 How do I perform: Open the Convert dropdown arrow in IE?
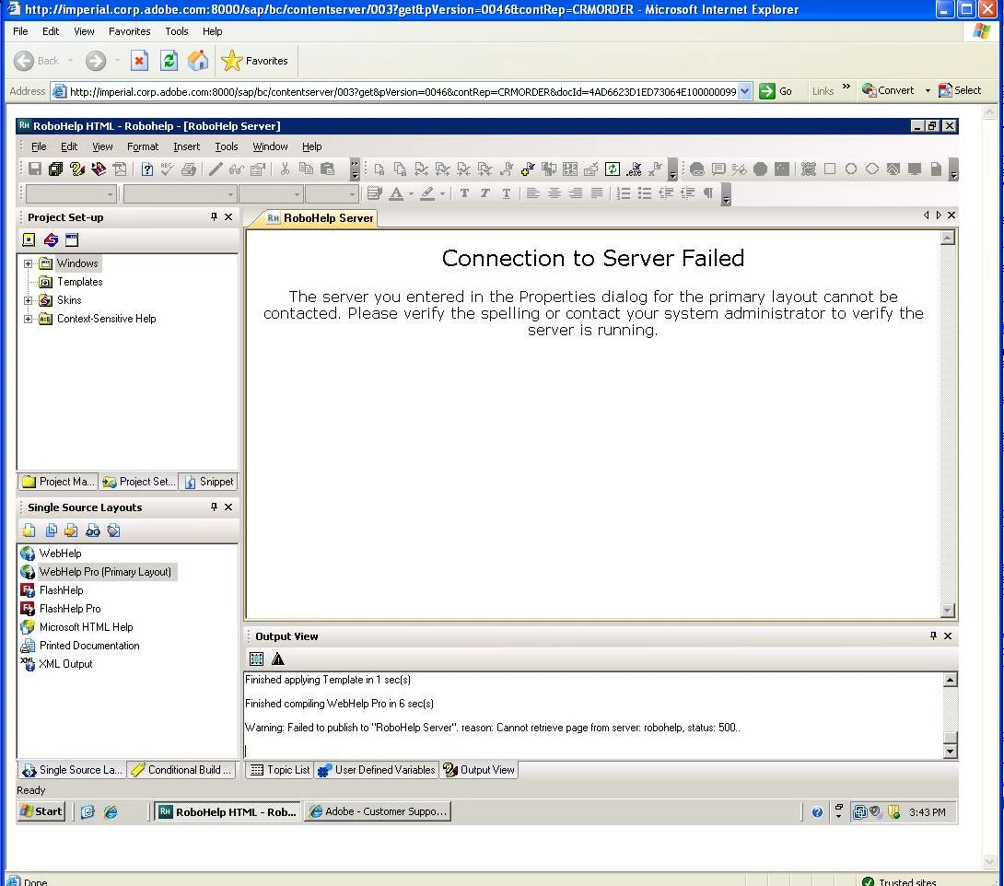(x=928, y=91)
